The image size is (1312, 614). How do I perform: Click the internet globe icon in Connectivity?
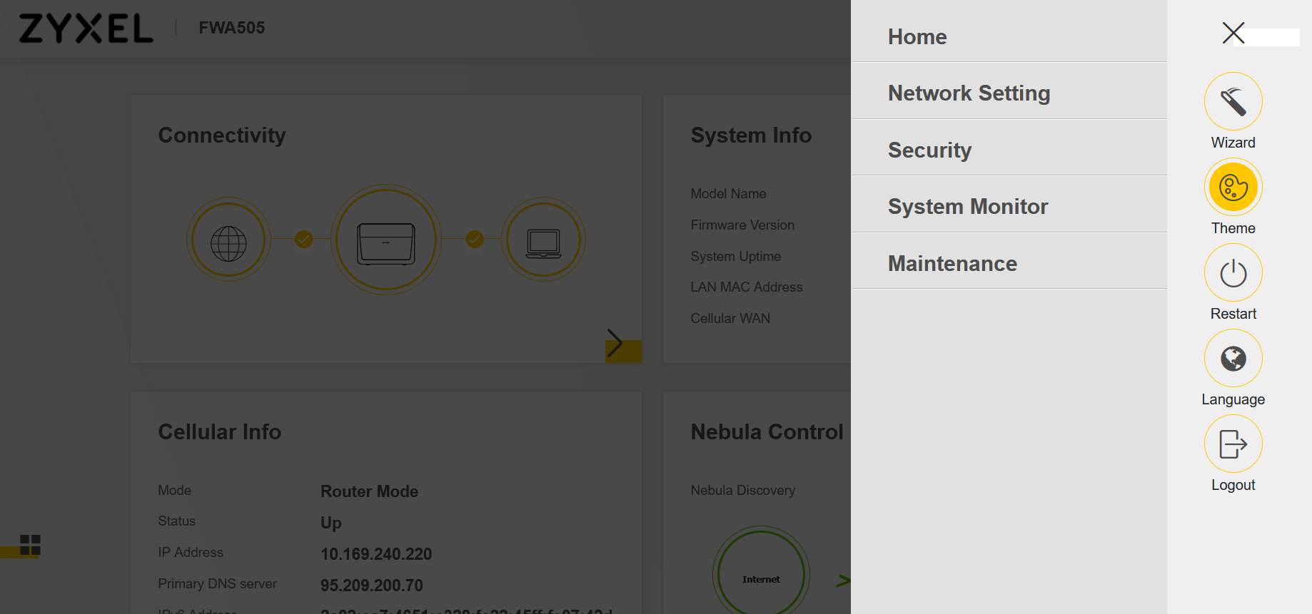coord(228,240)
